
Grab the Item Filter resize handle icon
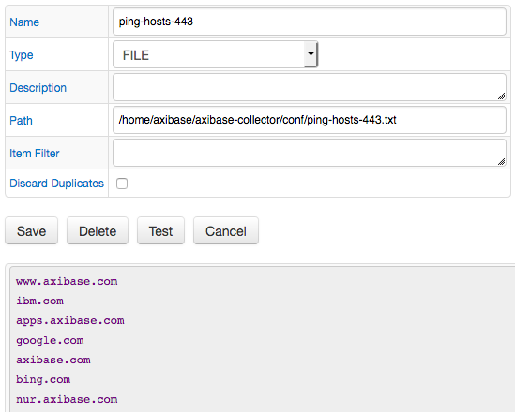[501, 162]
